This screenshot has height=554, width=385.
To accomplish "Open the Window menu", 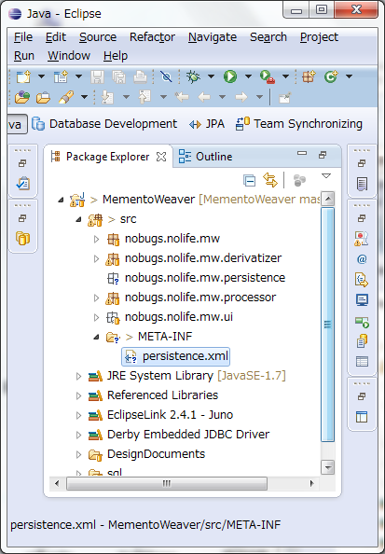I will coord(69,56).
